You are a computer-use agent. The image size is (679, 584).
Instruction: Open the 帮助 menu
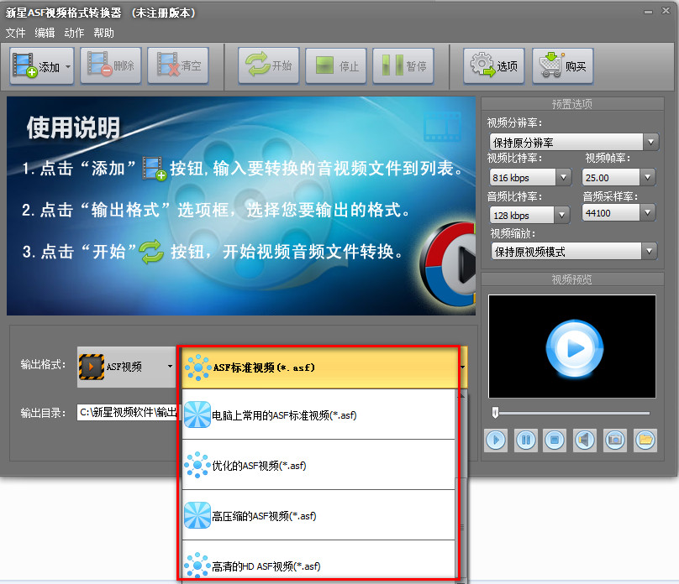pos(103,33)
